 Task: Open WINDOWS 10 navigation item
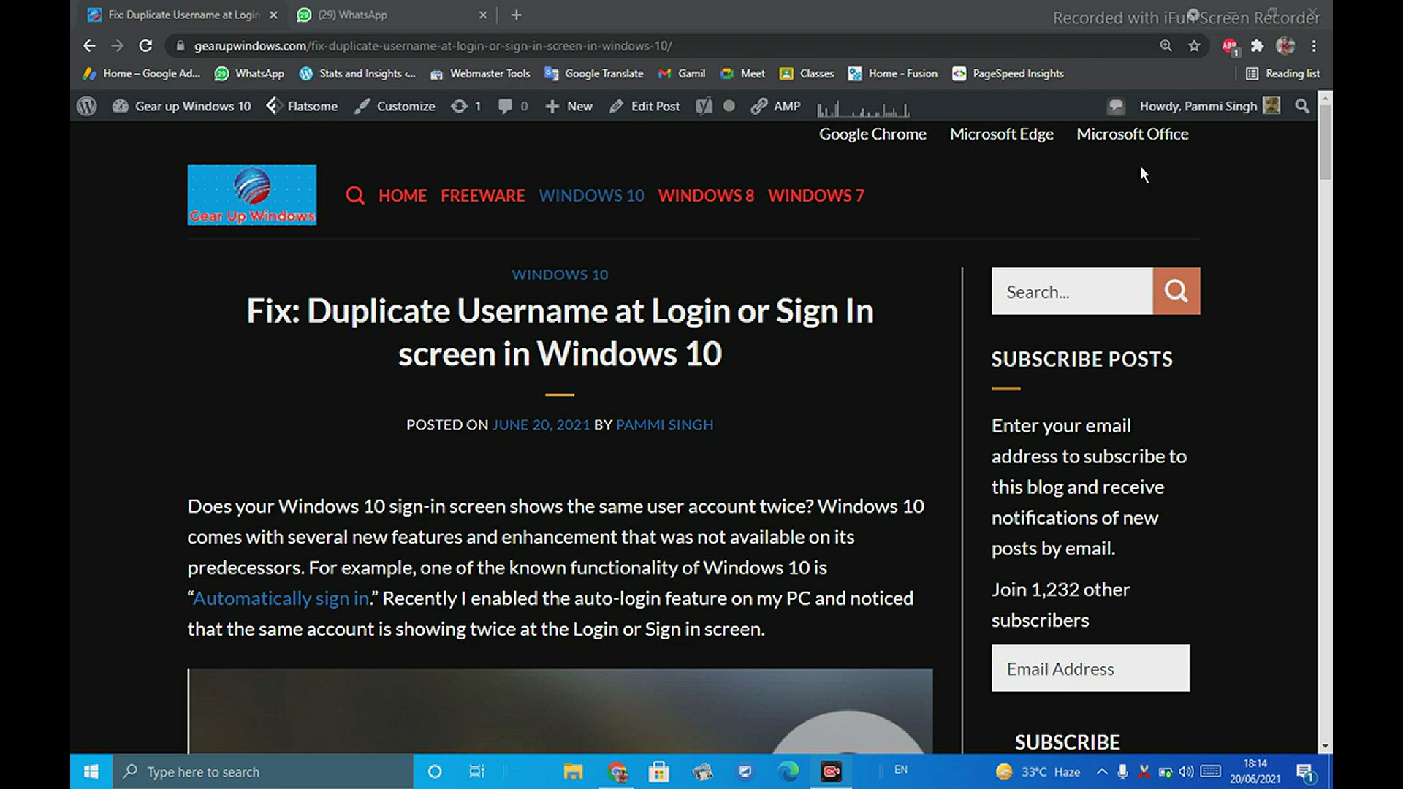click(x=591, y=196)
